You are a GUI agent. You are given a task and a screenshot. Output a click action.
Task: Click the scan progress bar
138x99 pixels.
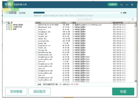(x=77, y=13)
